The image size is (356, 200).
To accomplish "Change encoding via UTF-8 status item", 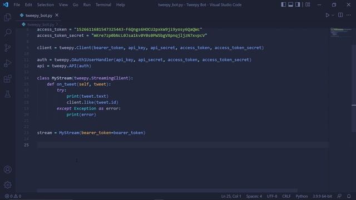I will [272, 196].
